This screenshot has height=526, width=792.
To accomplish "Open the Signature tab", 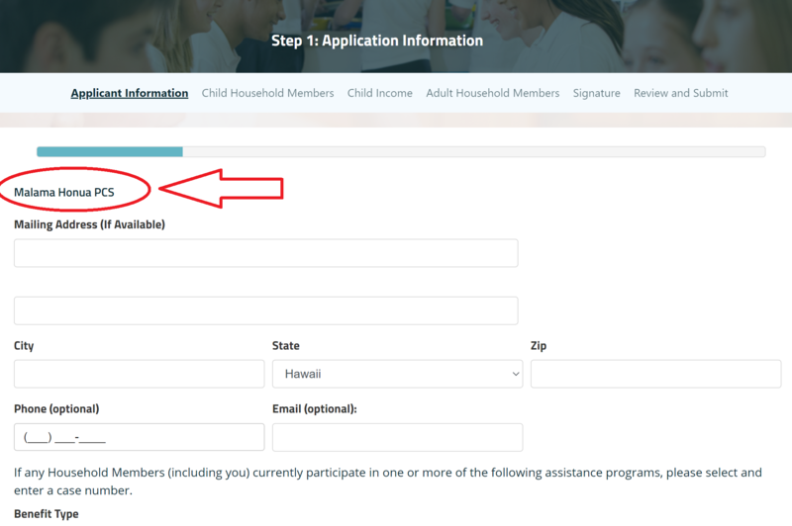I will tap(596, 93).
